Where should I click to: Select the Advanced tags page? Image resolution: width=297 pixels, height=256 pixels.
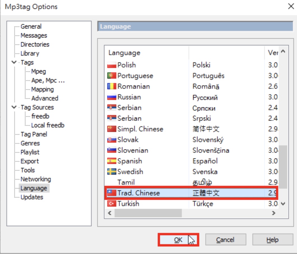click(45, 98)
